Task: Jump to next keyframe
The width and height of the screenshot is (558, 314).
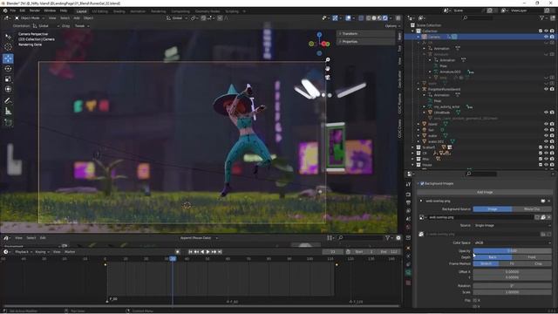Action: point(214,252)
